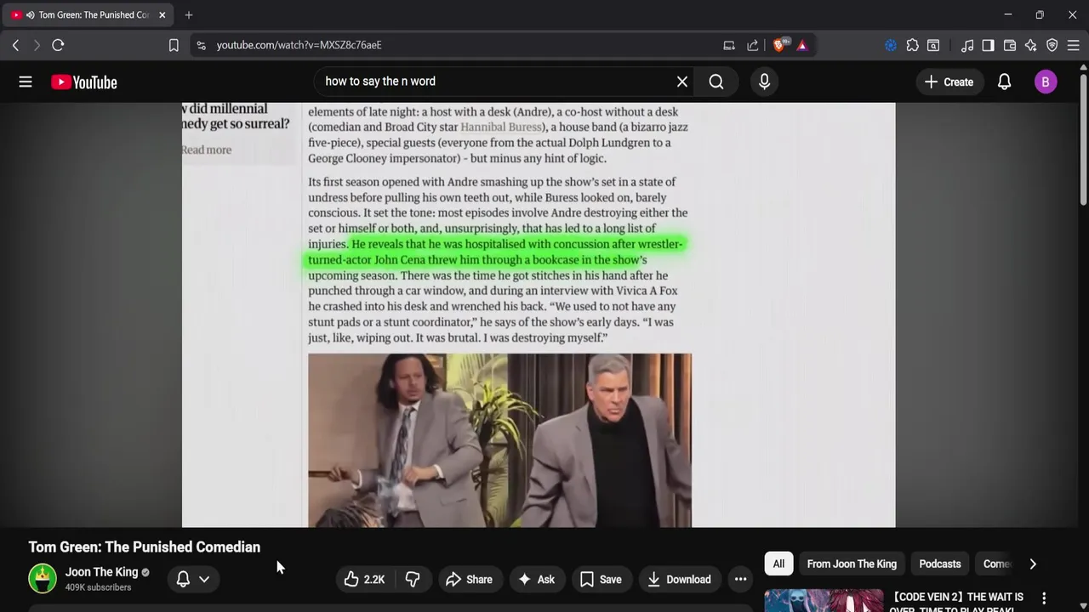Open a new browser tab
The image size is (1089, 612).
(189, 14)
